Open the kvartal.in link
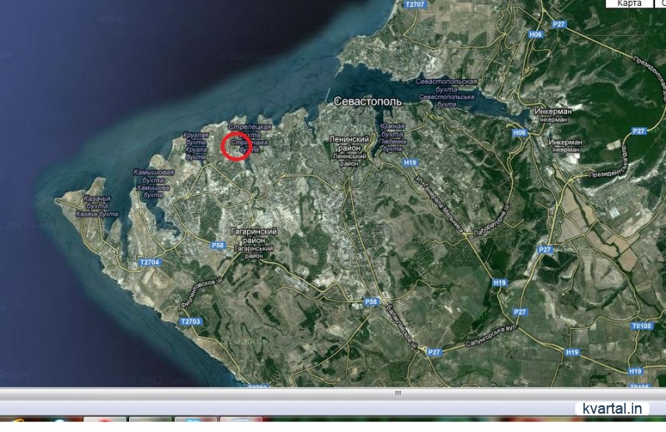 (612, 408)
